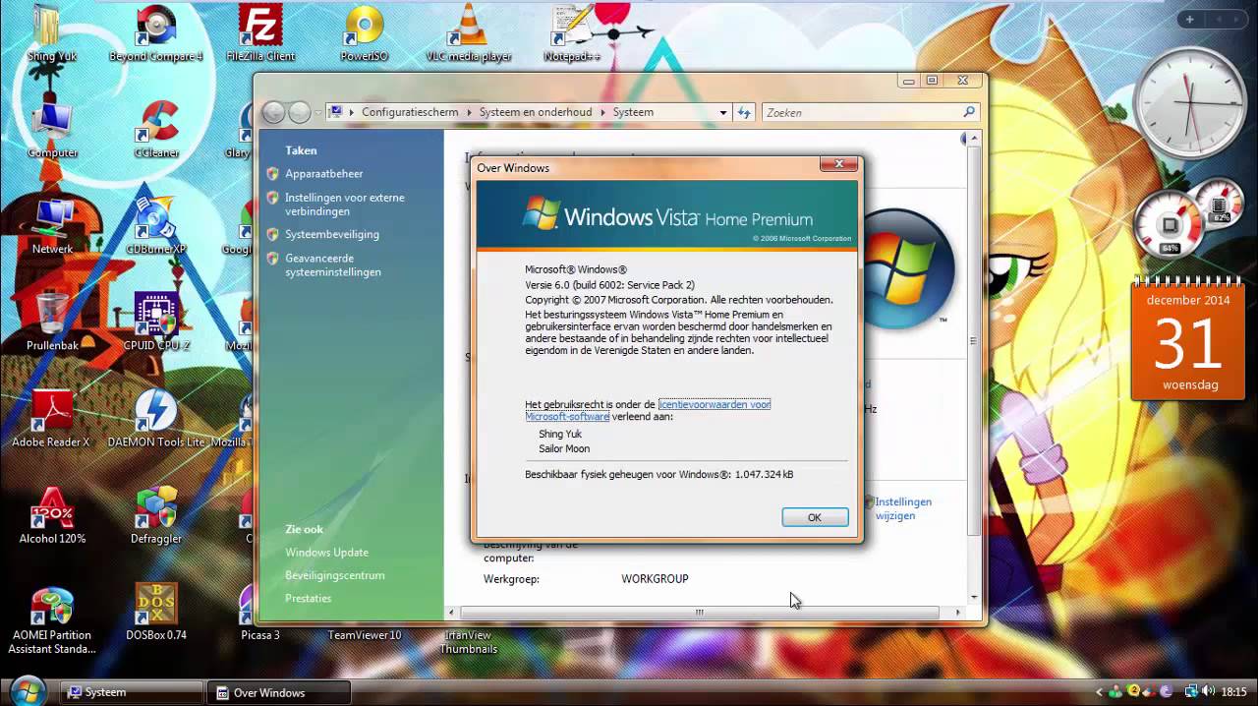Open Adobe Reader X shortcut
This screenshot has width=1258, height=706.
coord(51,418)
